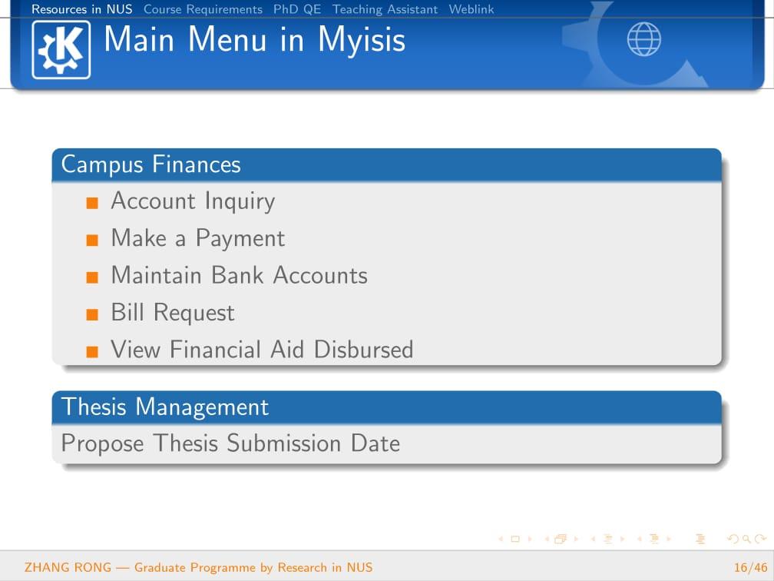Go to next slide arrow
The image size is (774, 581).
[x=530, y=539]
